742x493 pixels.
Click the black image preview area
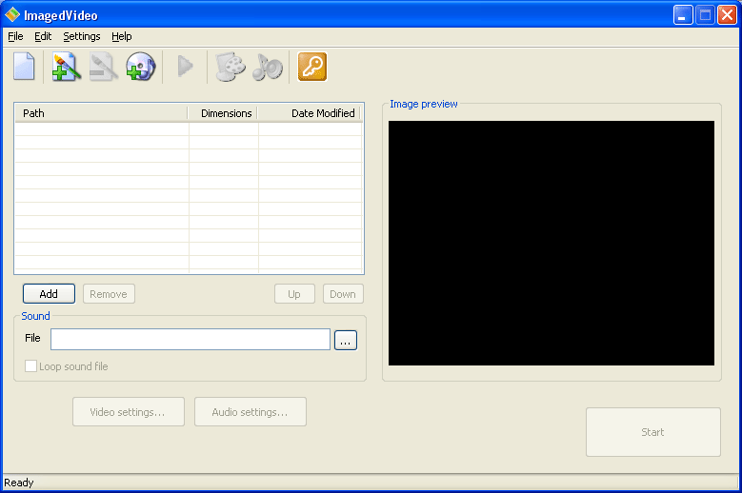551,243
